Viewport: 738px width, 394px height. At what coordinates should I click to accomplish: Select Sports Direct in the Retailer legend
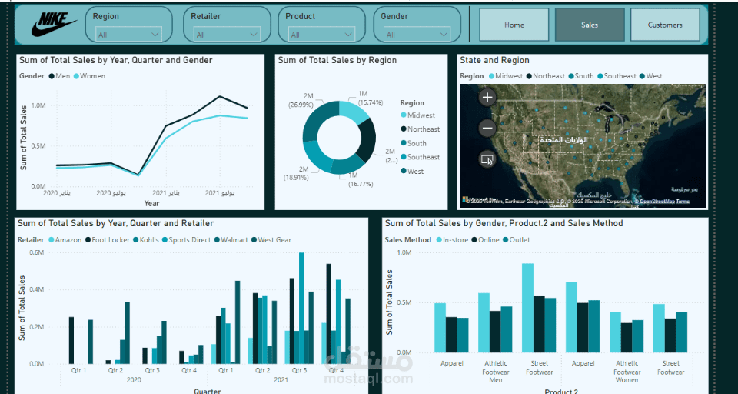coord(186,240)
